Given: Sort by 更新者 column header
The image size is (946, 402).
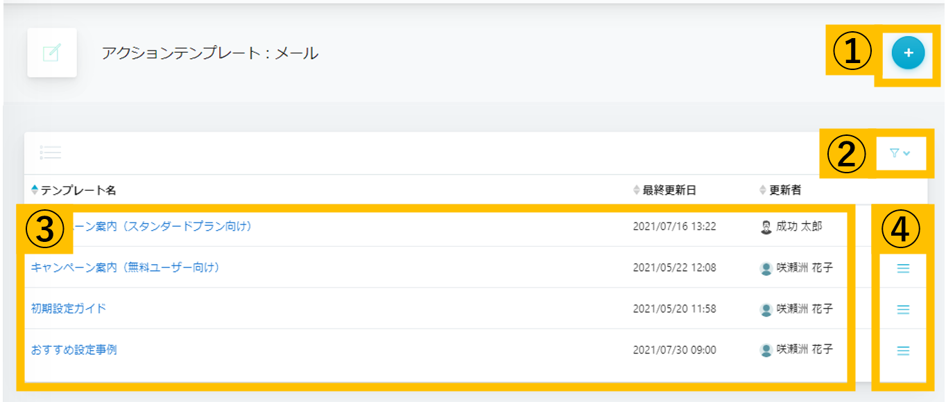Looking at the screenshot, I should coord(780,190).
